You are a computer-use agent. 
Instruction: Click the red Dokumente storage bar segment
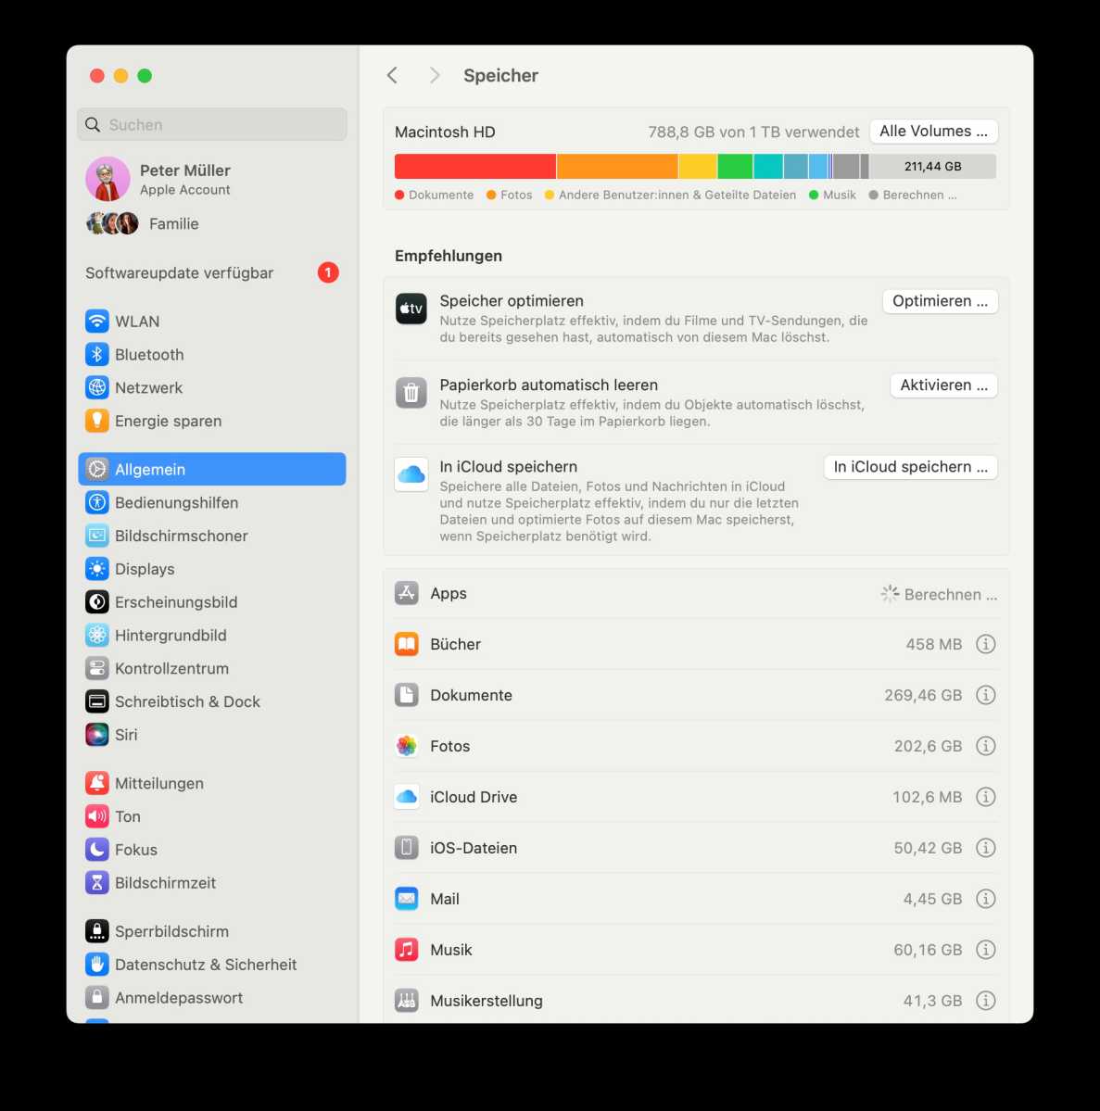474,167
